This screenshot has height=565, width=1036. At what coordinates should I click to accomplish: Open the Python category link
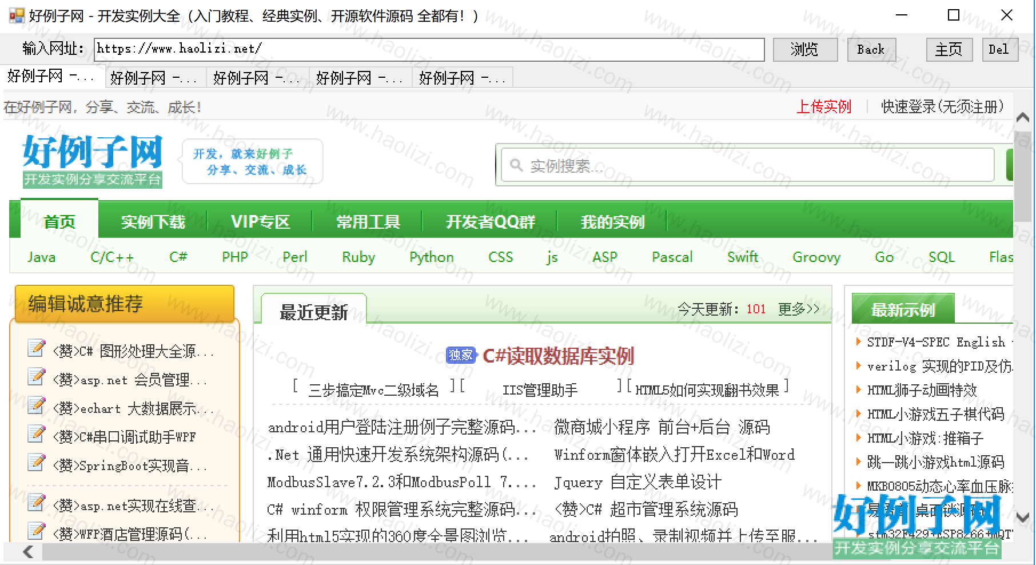[432, 257]
